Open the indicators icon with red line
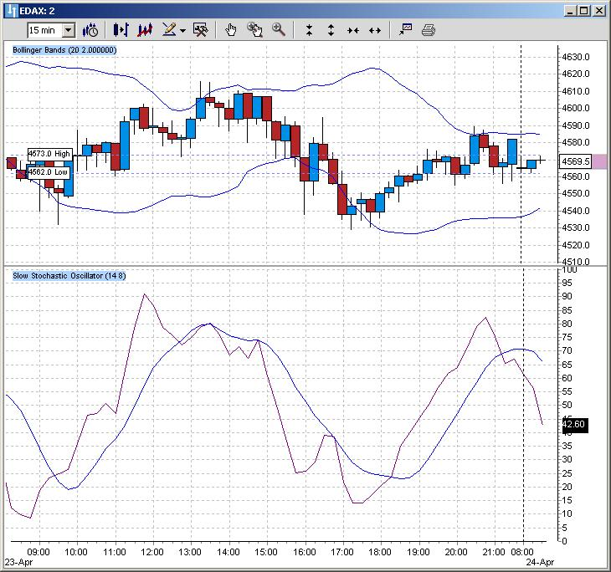This screenshot has height=572, width=611. click(x=145, y=30)
